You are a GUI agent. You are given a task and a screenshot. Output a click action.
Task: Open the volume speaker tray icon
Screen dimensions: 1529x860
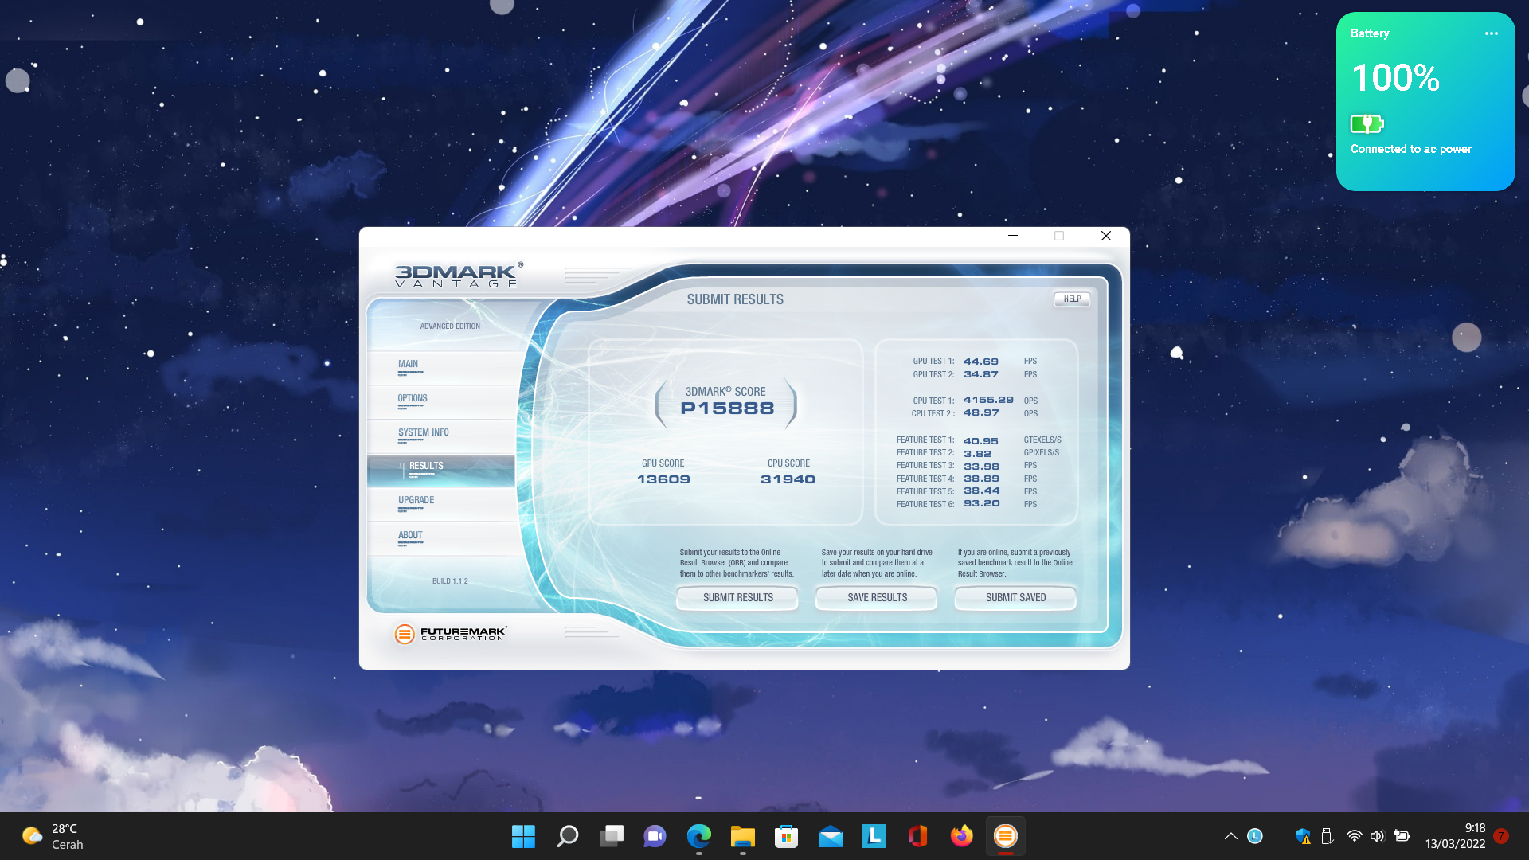pos(1378,836)
